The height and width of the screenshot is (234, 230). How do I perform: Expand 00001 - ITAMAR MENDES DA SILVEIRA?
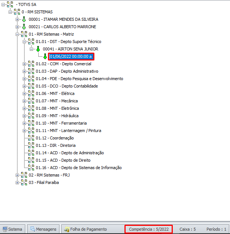[17, 20]
